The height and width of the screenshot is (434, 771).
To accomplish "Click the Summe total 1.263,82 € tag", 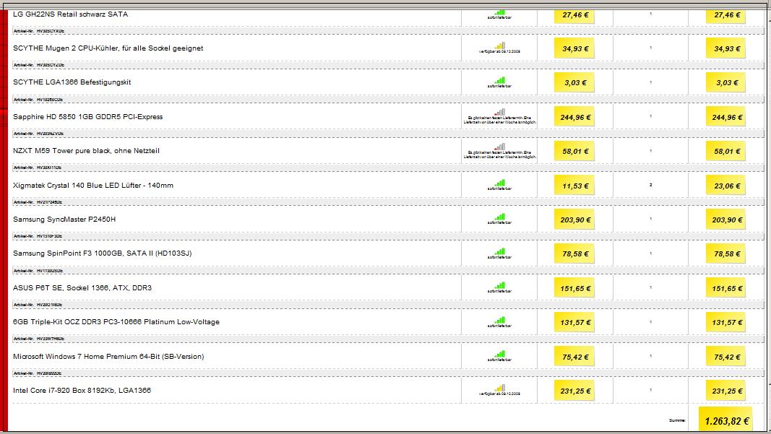I will pos(725,420).
